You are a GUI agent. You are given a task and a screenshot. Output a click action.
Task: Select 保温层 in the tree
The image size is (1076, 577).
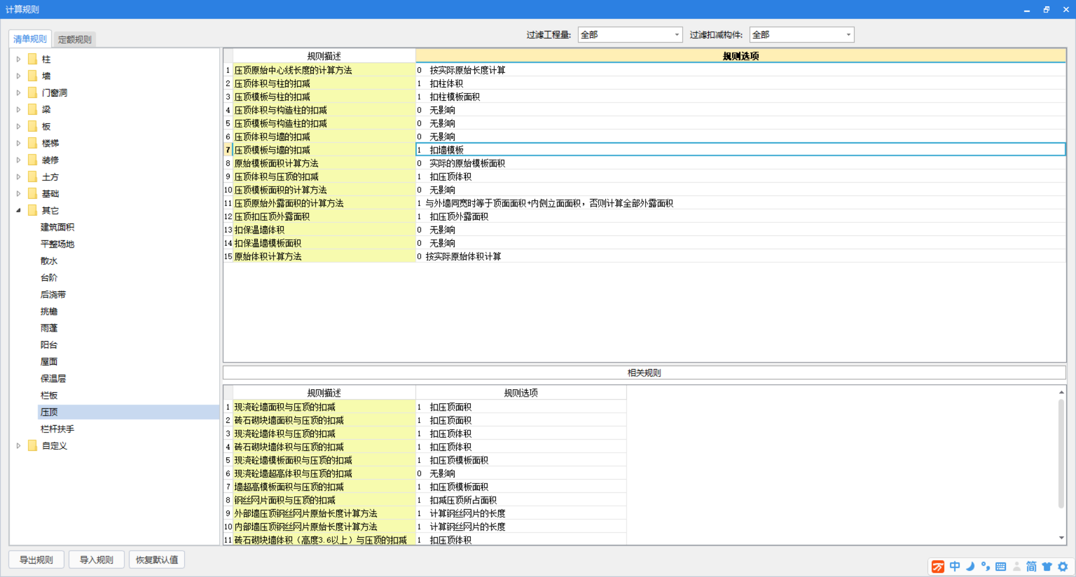[53, 379]
